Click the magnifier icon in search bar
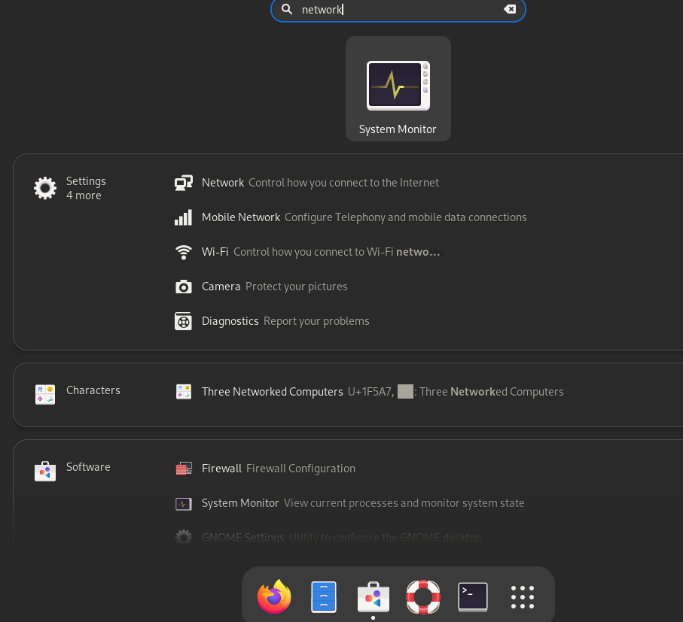Image resolution: width=683 pixels, height=622 pixels. (287, 9)
